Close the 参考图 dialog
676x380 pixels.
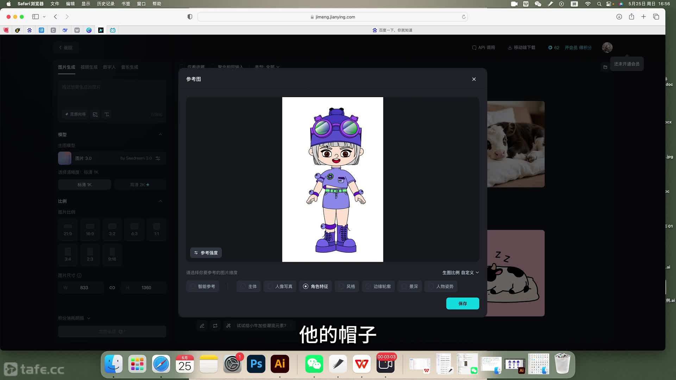click(x=474, y=79)
